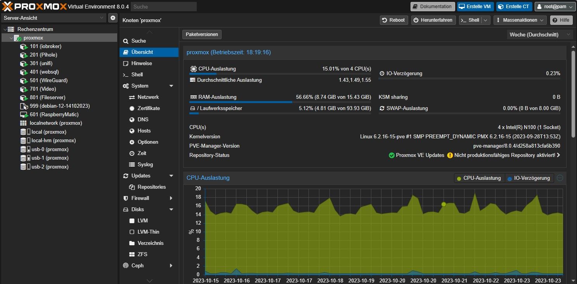This screenshot has width=577, height=284.
Task: Click the RAM icon by RAM-Auslastung
Action: click(194, 97)
